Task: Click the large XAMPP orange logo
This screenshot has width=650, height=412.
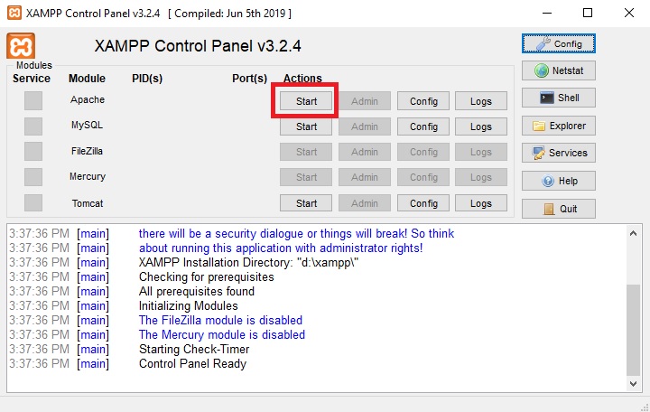Action: (x=21, y=46)
